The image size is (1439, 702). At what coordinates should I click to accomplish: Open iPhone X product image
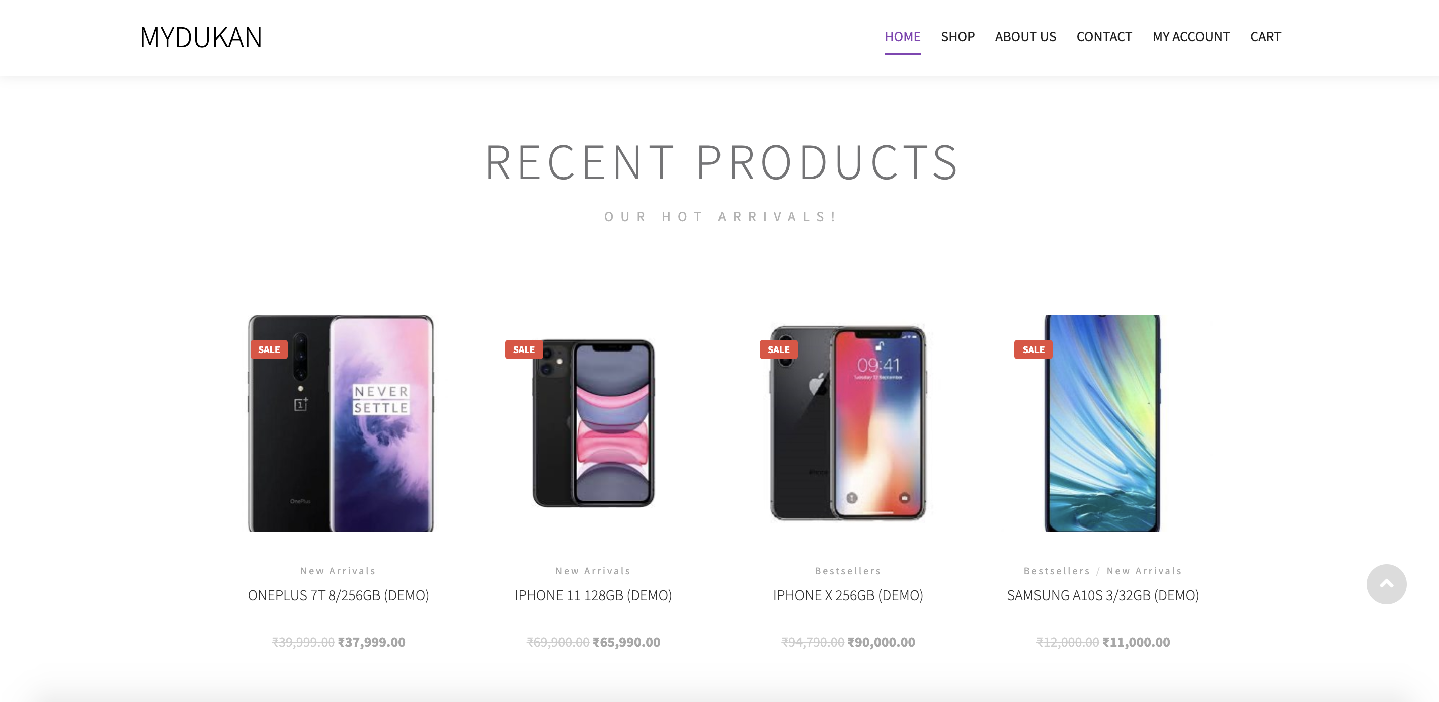coord(848,423)
